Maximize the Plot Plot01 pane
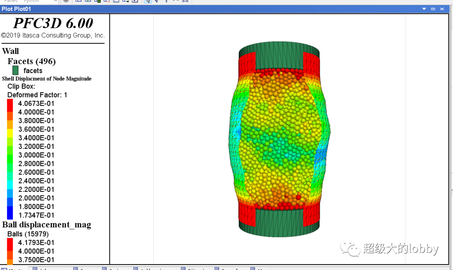The image size is (453, 270). (x=433, y=9)
